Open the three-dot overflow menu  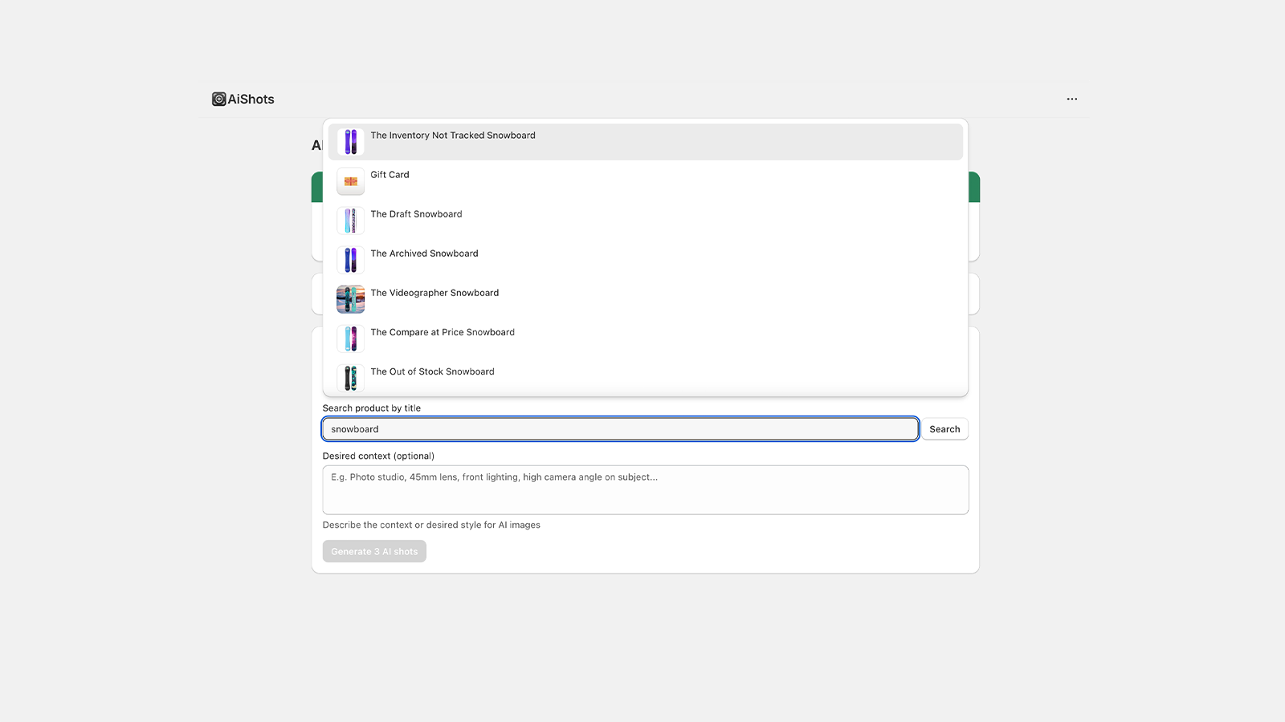pyautogui.click(x=1071, y=99)
